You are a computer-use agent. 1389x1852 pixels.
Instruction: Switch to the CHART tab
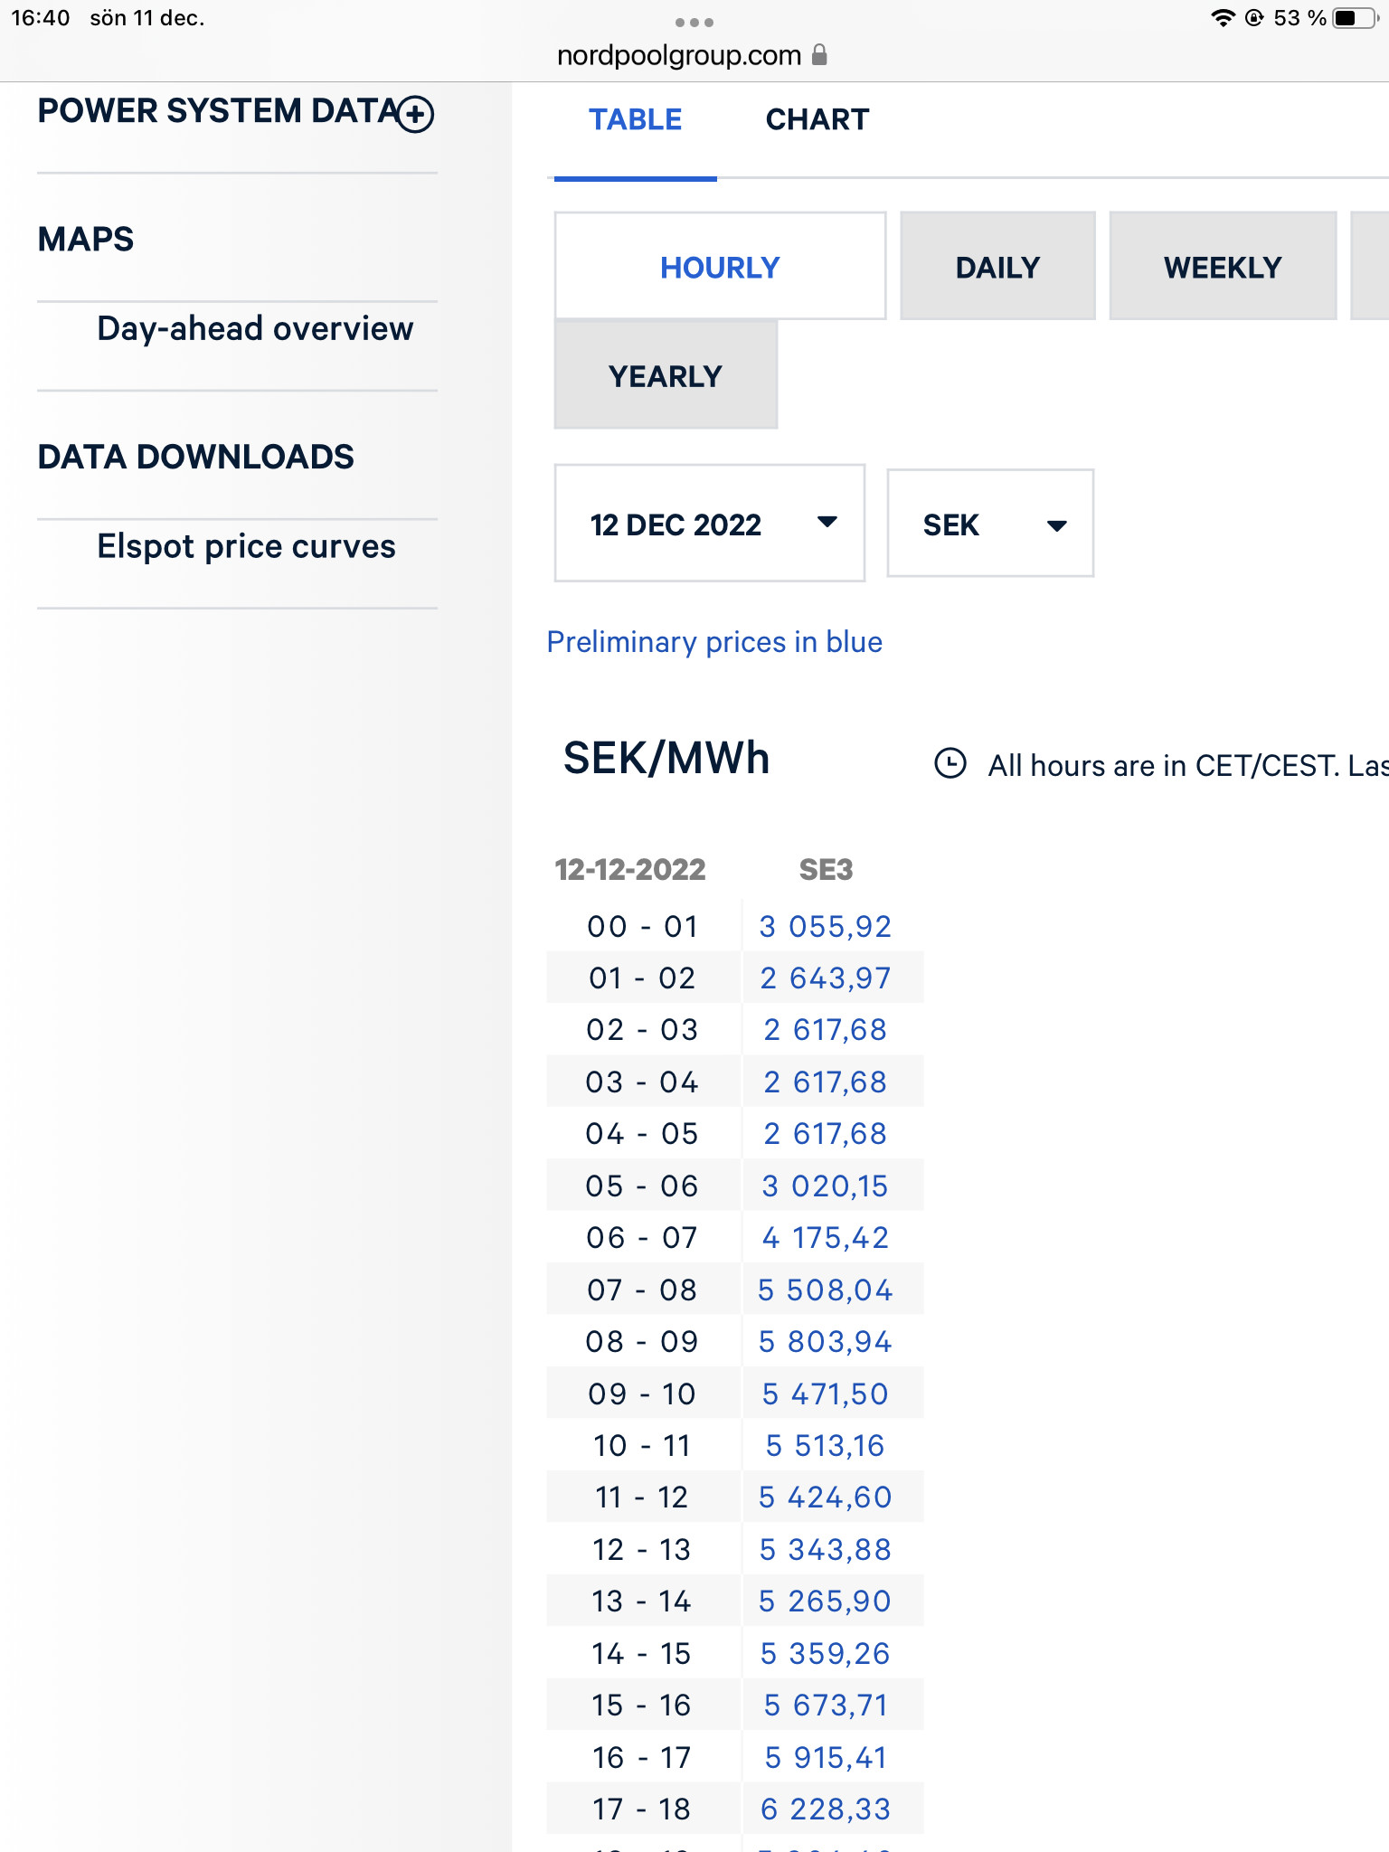tap(817, 120)
